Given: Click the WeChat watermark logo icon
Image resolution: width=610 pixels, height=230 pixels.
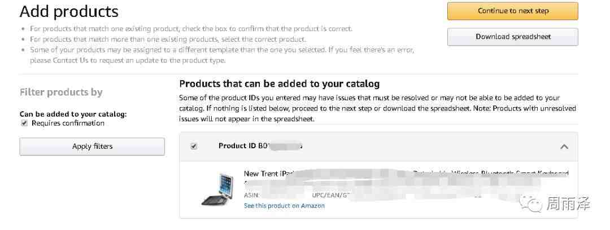Looking at the screenshot, I should pos(532,204).
